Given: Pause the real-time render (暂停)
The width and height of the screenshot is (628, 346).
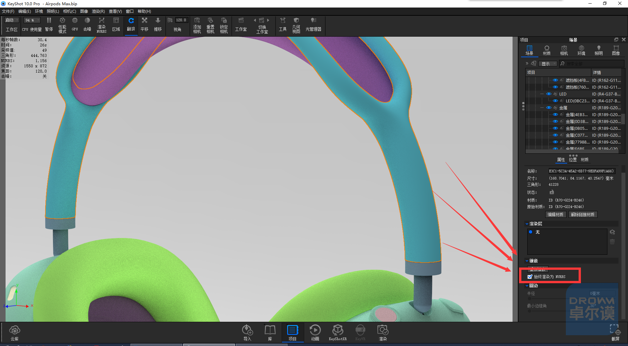Looking at the screenshot, I should click(49, 25).
